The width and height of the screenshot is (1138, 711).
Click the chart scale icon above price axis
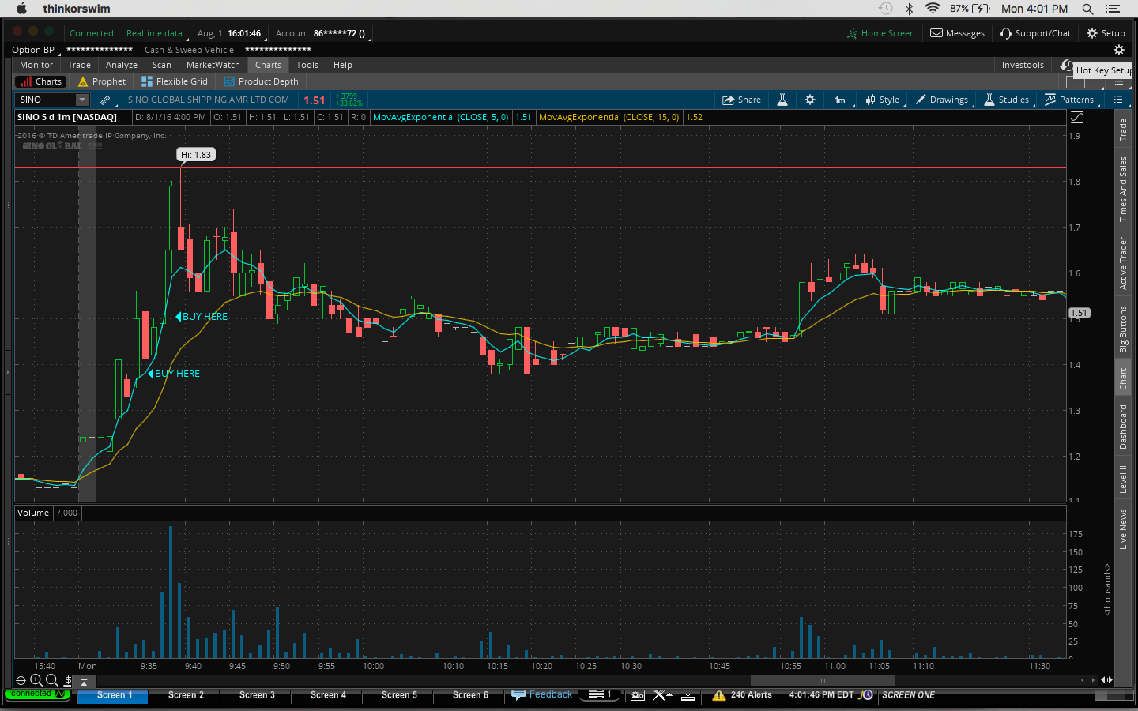(1077, 117)
